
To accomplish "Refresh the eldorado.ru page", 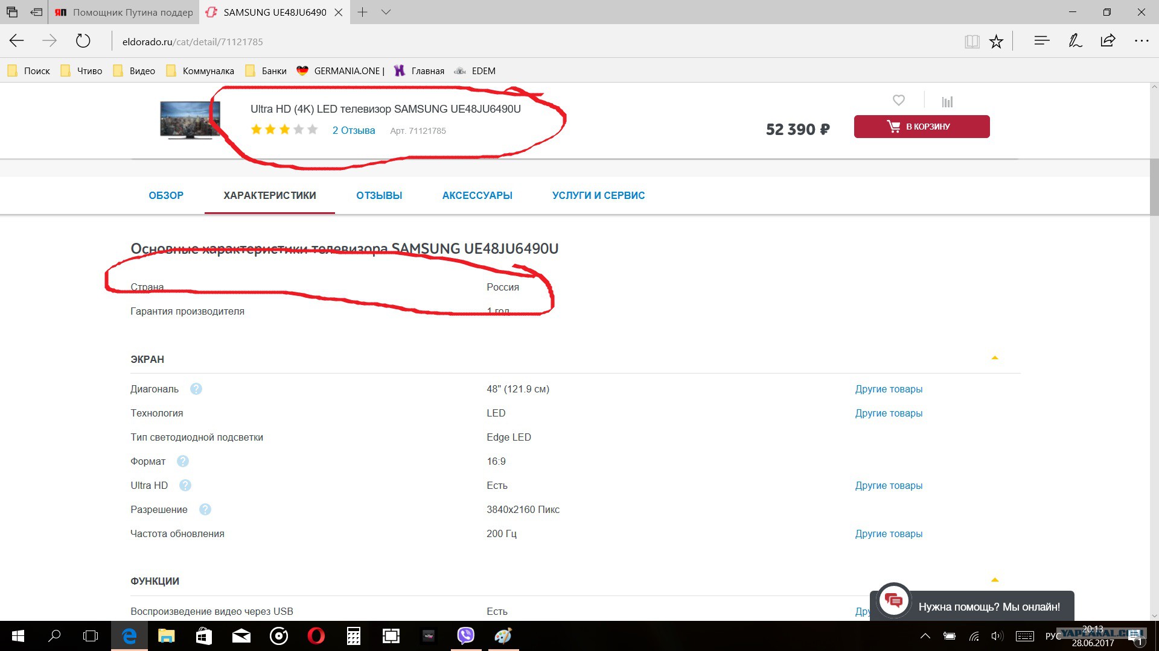I will pyautogui.click(x=83, y=41).
